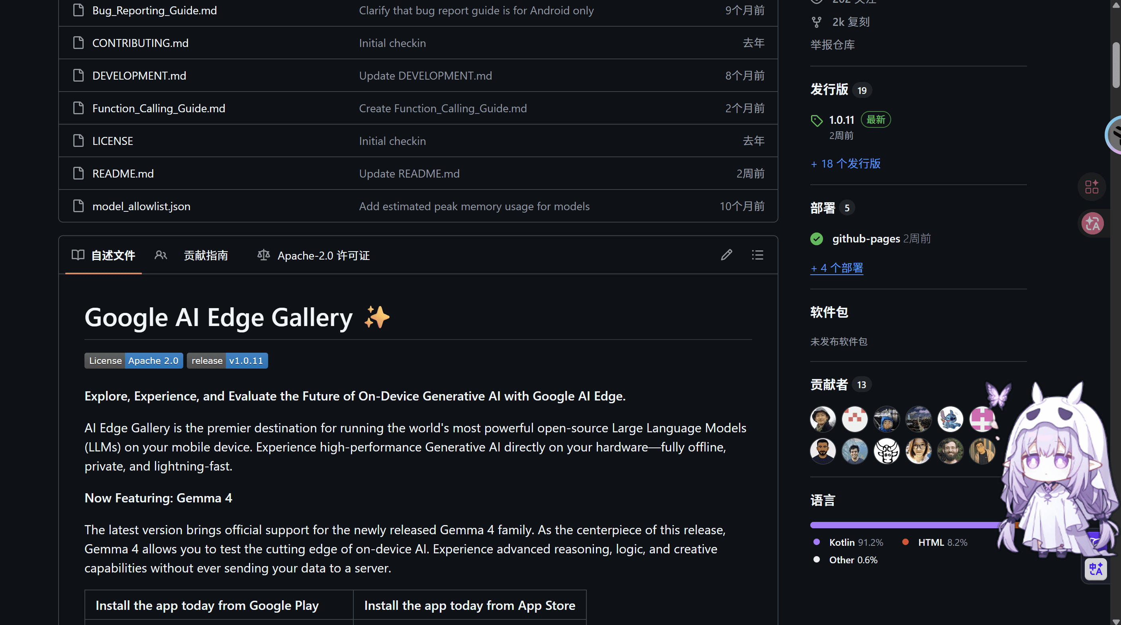Open the README outline list icon
Screen dimensions: 1121x625
(757, 255)
